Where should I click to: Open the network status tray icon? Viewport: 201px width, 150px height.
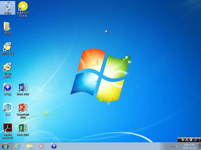173,146
